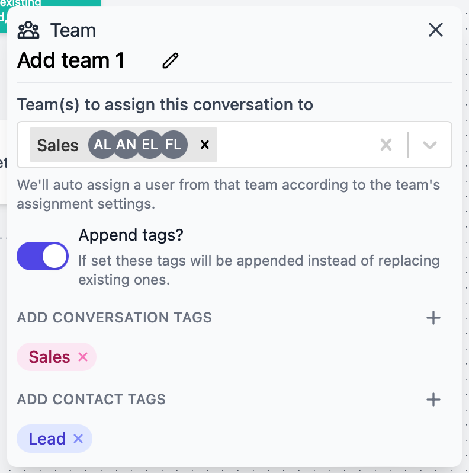
Task: Click the pencil icon to rename team
Action: (x=171, y=60)
